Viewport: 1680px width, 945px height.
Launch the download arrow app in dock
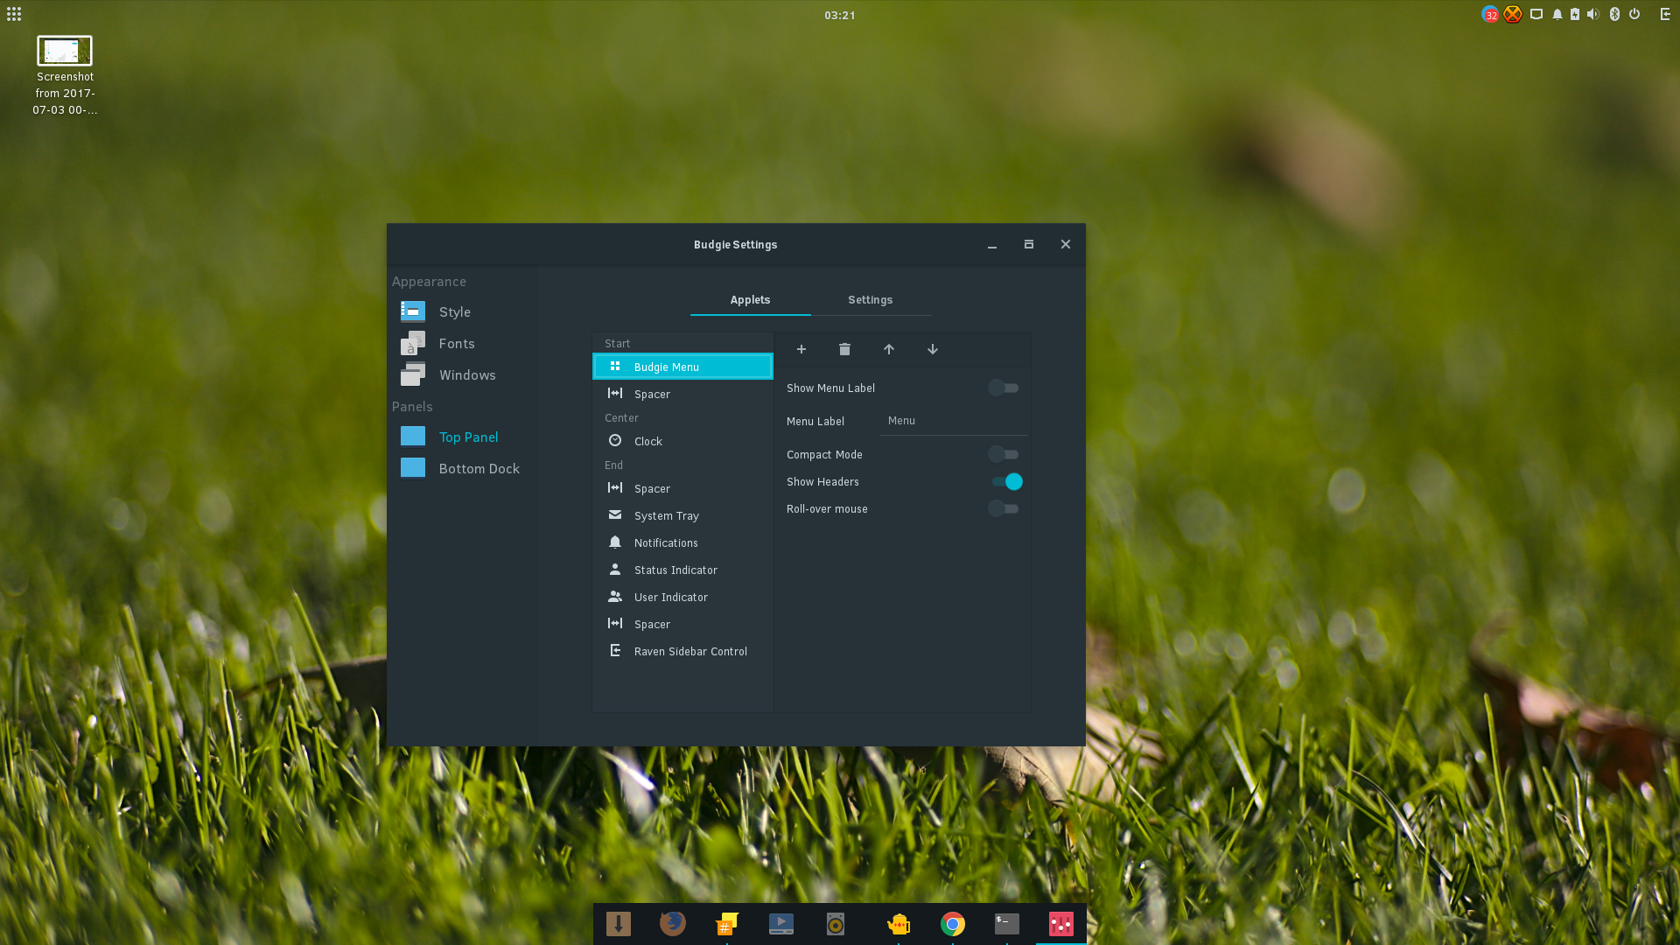coord(619,924)
